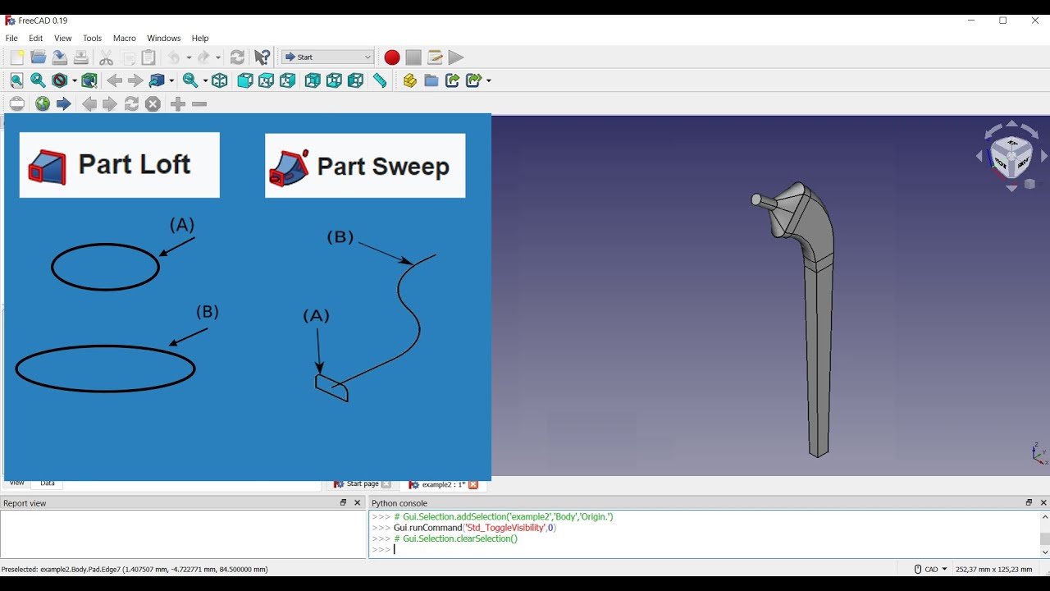Float the Report view panel
Viewport: 1050px width, 591px height.
pos(344,502)
